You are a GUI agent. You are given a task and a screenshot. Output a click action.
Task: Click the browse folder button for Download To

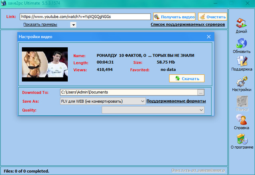(x=201, y=92)
